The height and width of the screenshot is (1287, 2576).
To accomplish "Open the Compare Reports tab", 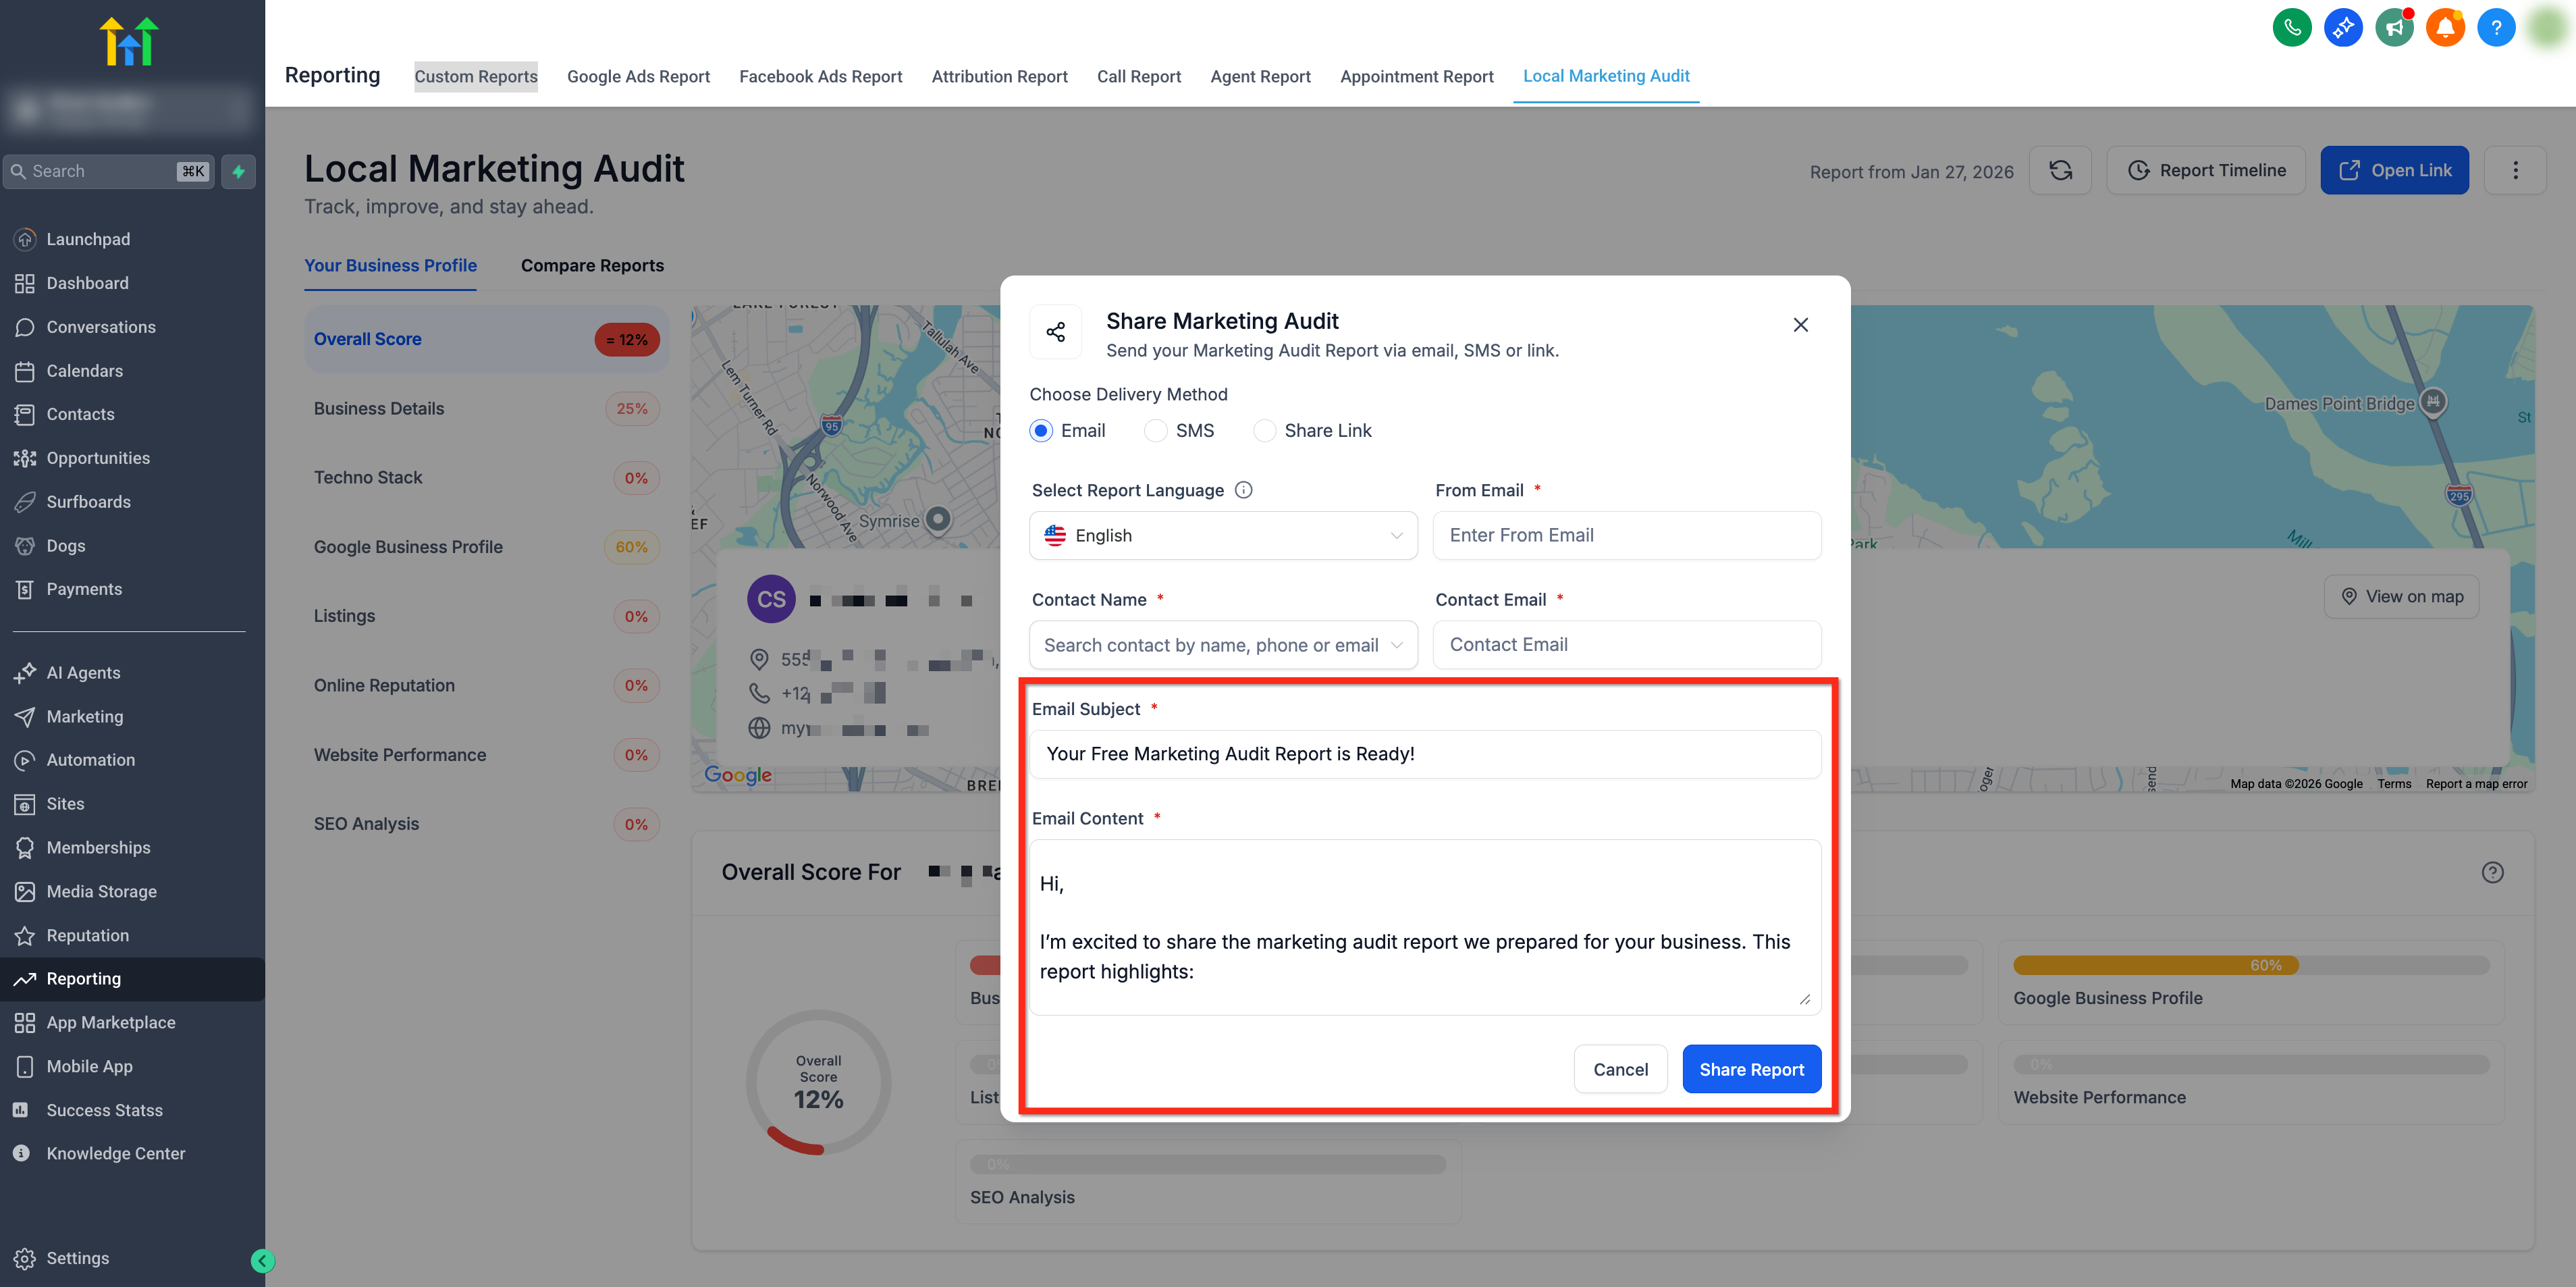I will click(x=592, y=265).
